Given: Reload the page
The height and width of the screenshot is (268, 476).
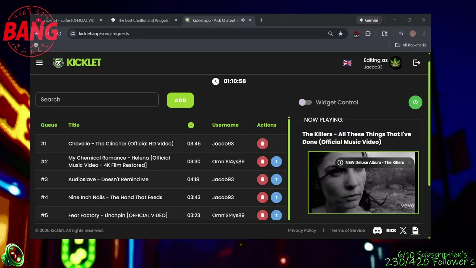Looking at the screenshot, I should (x=59, y=33).
